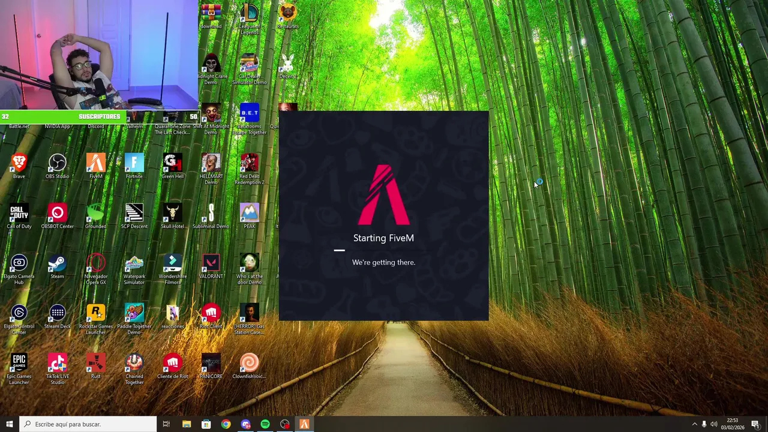Select the OBS Studio desktop icon
This screenshot has height=432, width=768.
[x=58, y=166]
